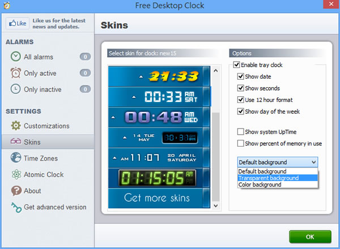
Task: Disable the Enable tray clock checkbox
Action: (237, 65)
